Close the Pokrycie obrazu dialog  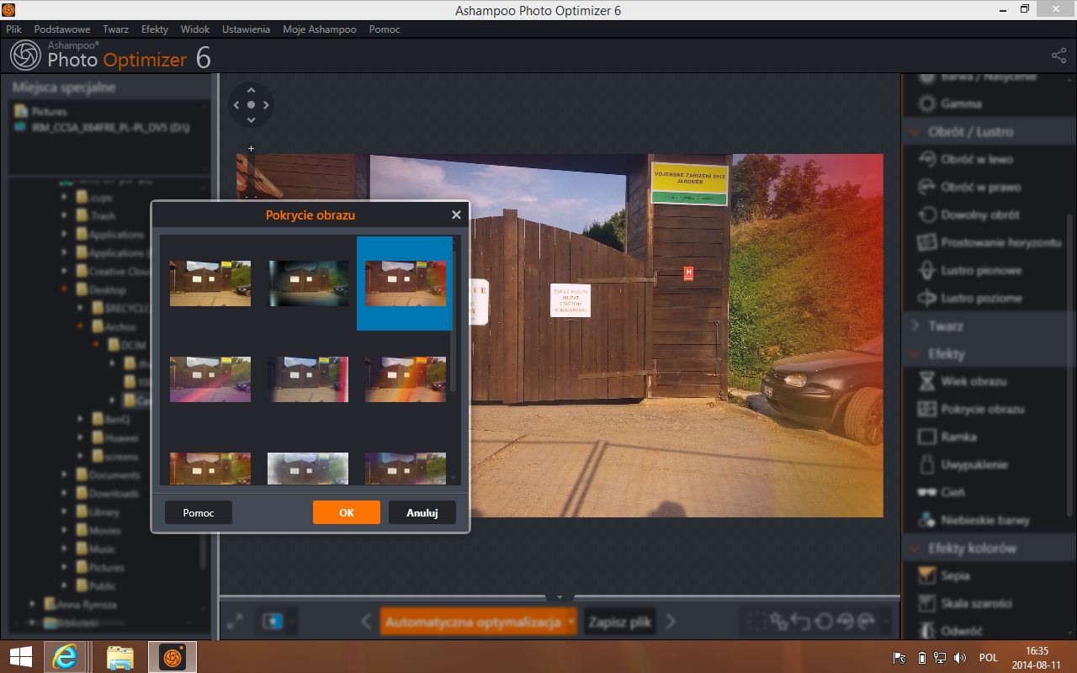click(x=456, y=215)
